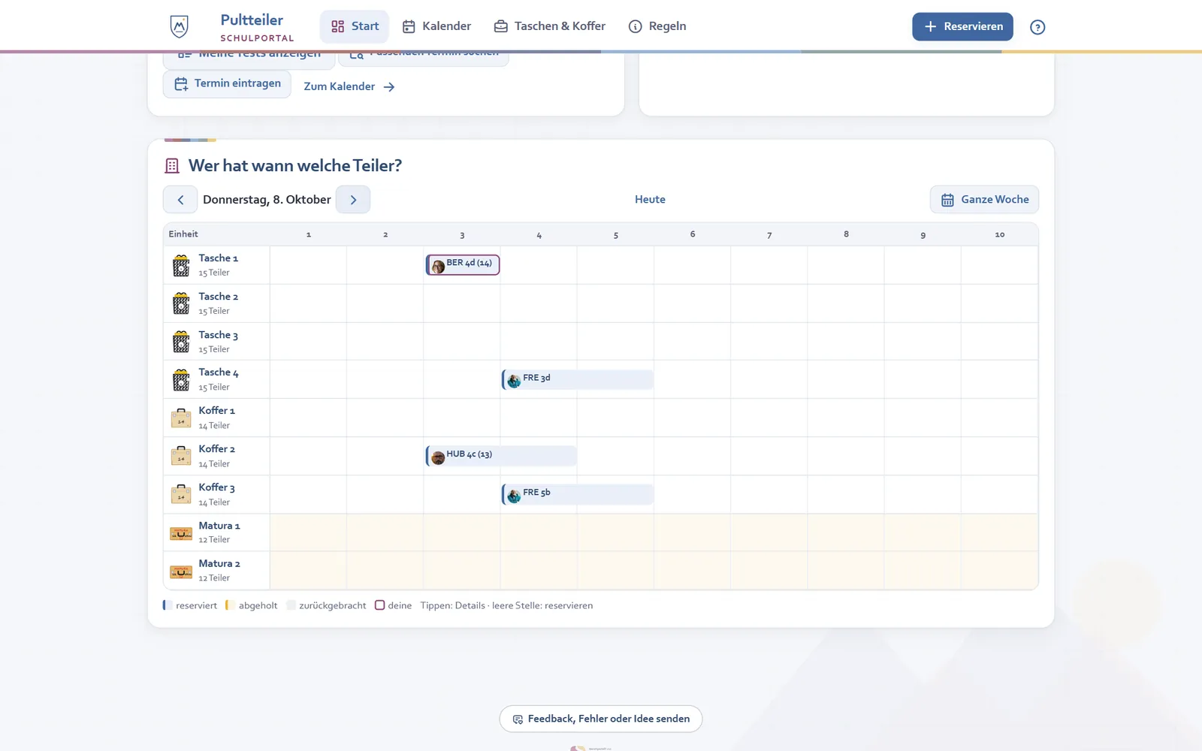The height and width of the screenshot is (751, 1202).
Task: Click the Koffer 3 suitcase icon
Action: 181,494
